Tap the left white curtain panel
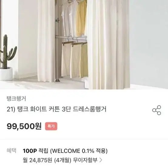 click(x=46, y=41)
